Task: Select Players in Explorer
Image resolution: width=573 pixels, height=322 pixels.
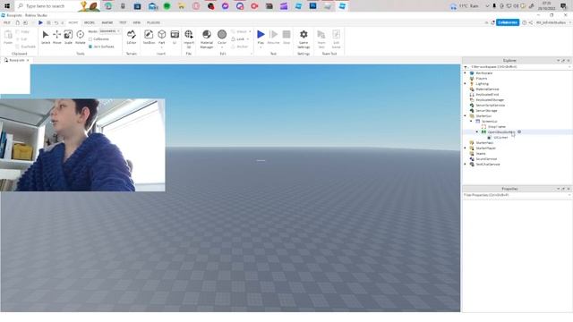Action: pyautogui.click(x=481, y=79)
